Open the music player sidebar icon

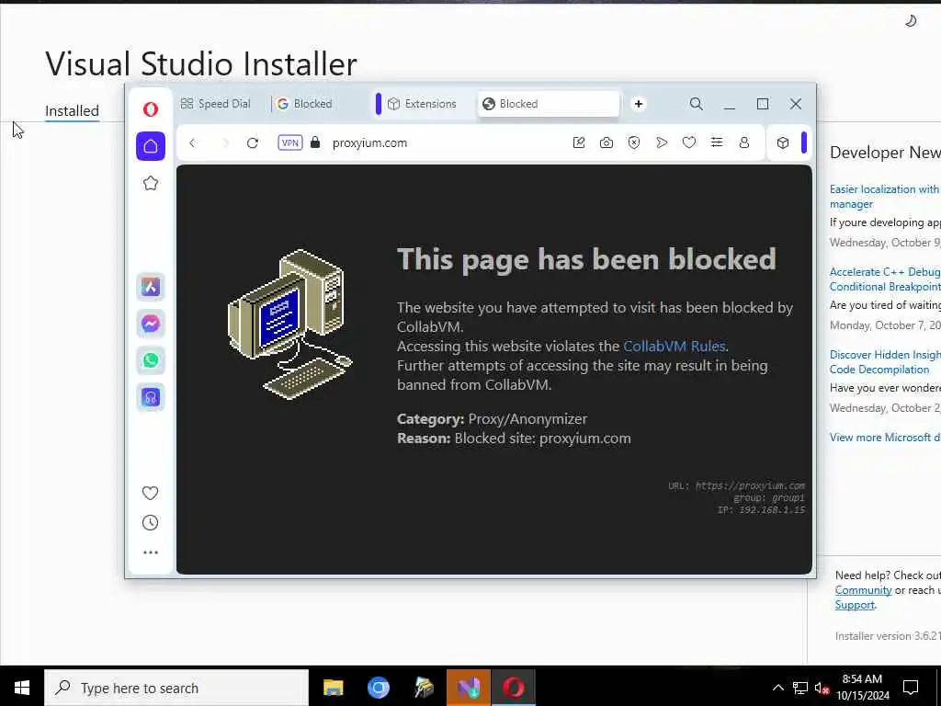151,397
